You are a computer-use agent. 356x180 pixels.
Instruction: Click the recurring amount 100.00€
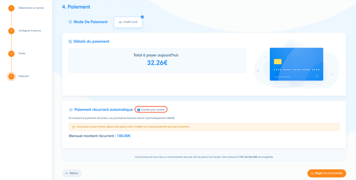[123, 136]
